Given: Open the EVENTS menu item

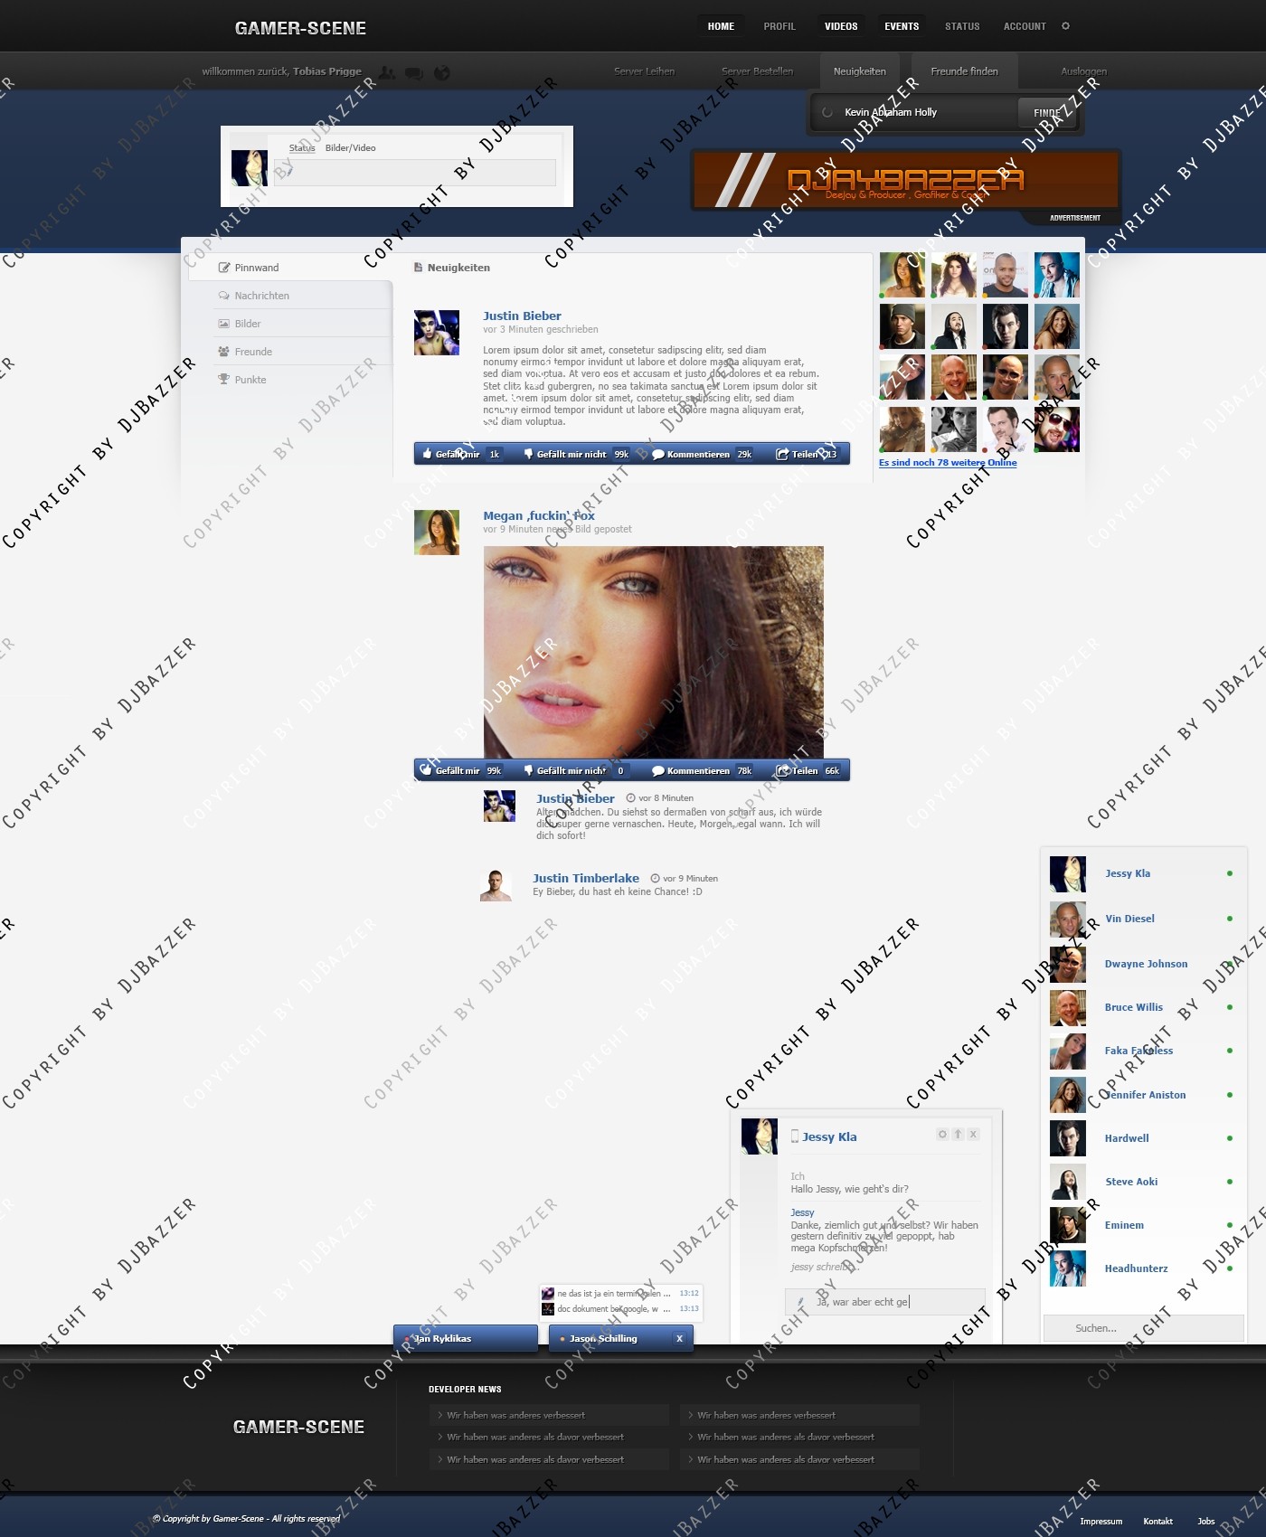Looking at the screenshot, I should coord(902,26).
